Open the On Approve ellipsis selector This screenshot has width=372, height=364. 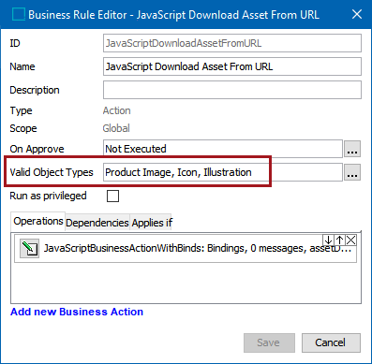[352, 149]
